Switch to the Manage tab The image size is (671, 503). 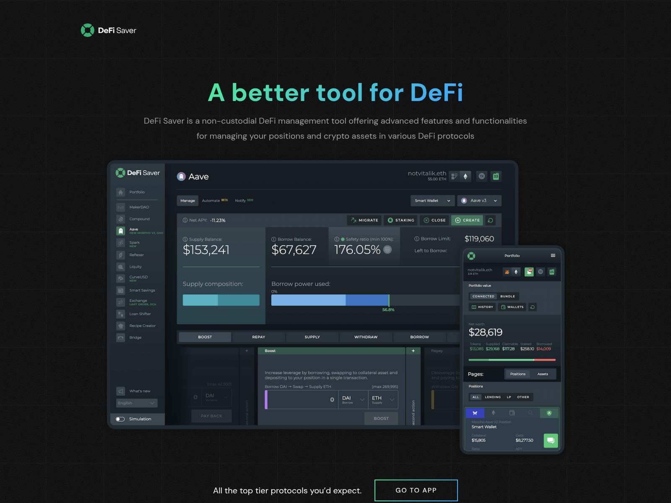point(187,201)
